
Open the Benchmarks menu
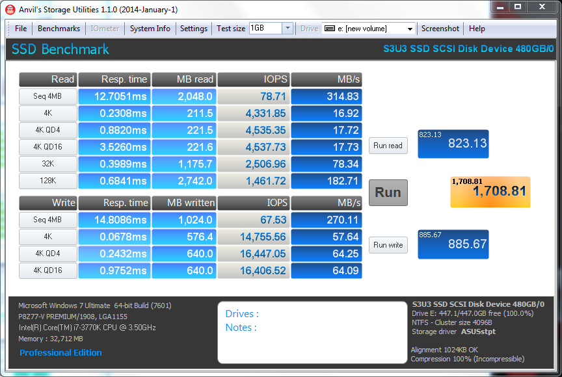point(59,29)
